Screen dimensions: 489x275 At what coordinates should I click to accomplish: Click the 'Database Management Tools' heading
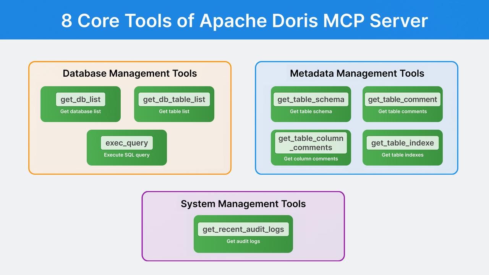[130, 73]
